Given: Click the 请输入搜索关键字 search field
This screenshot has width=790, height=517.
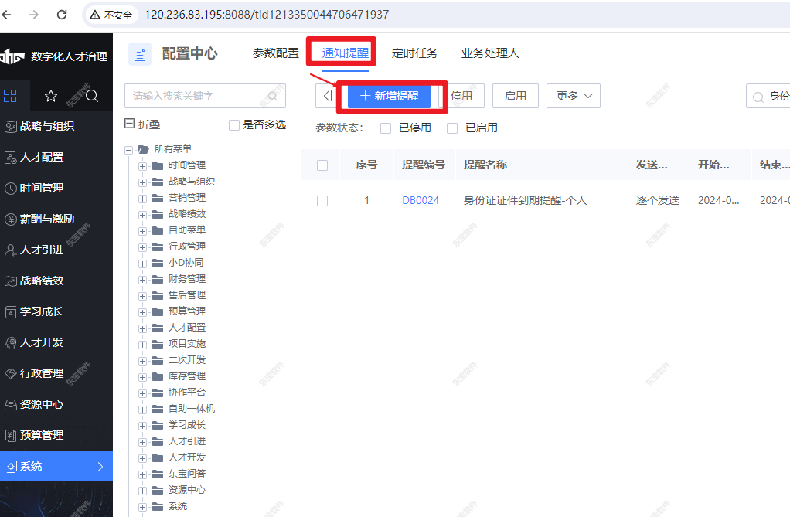Looking at the screenshot, I should pos(193,95).
